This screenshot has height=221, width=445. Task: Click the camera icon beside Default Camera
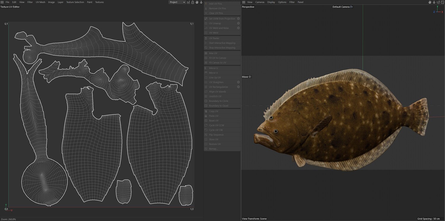(351, 7)
